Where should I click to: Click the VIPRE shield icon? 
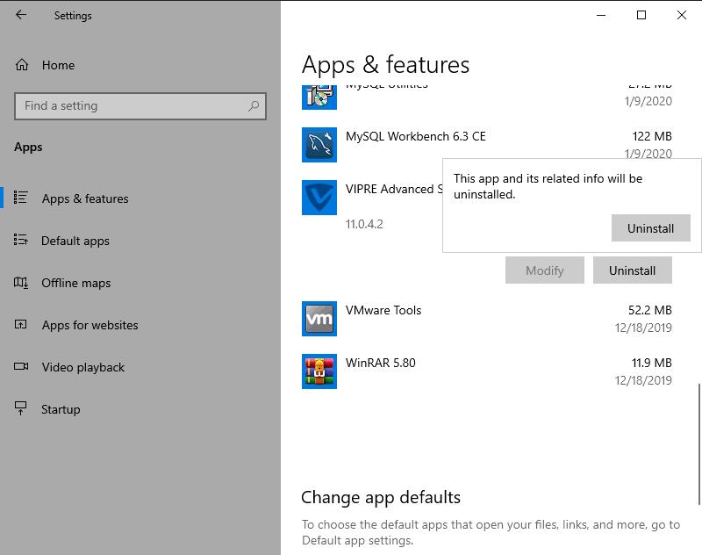pyautogui.click(x=319, y=198)
